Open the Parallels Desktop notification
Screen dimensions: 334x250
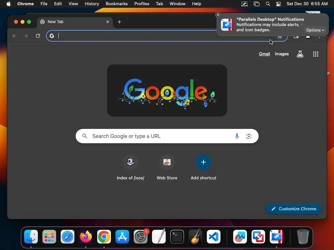272,25
